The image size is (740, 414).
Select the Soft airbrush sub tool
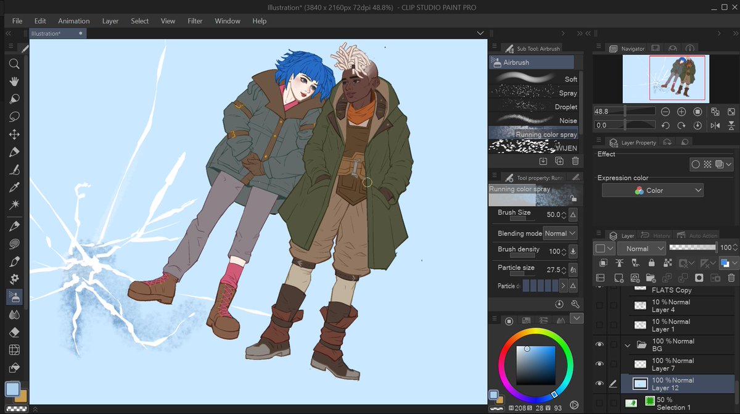coord(534,79)
